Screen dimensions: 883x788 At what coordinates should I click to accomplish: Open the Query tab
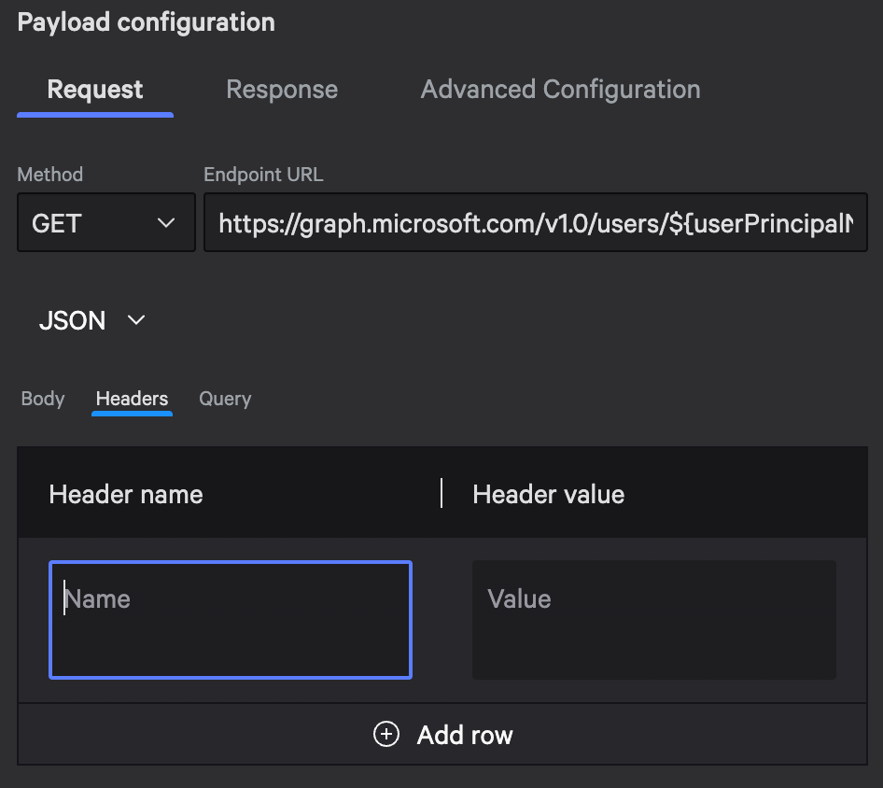224,399
